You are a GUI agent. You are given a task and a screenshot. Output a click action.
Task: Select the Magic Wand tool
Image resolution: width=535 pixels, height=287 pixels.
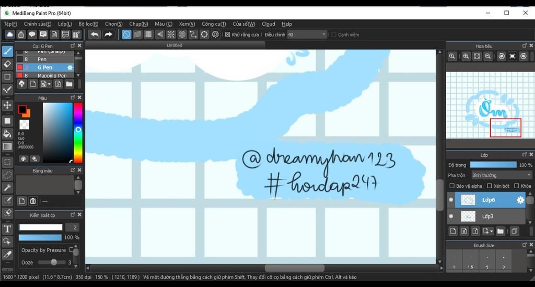click(7, 188)
